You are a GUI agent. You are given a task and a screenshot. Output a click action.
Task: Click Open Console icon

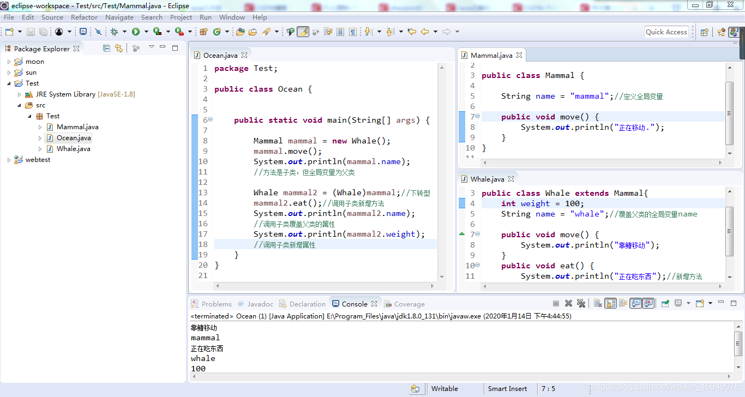click(700, 304)
